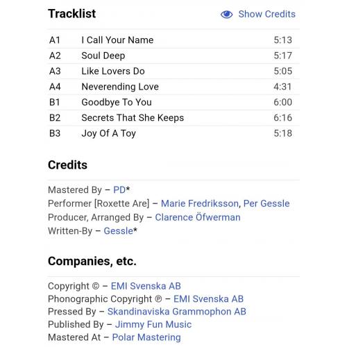Open Skandinaviska Grammophon AB link
The image size is (347, 347).
(177, 312)
